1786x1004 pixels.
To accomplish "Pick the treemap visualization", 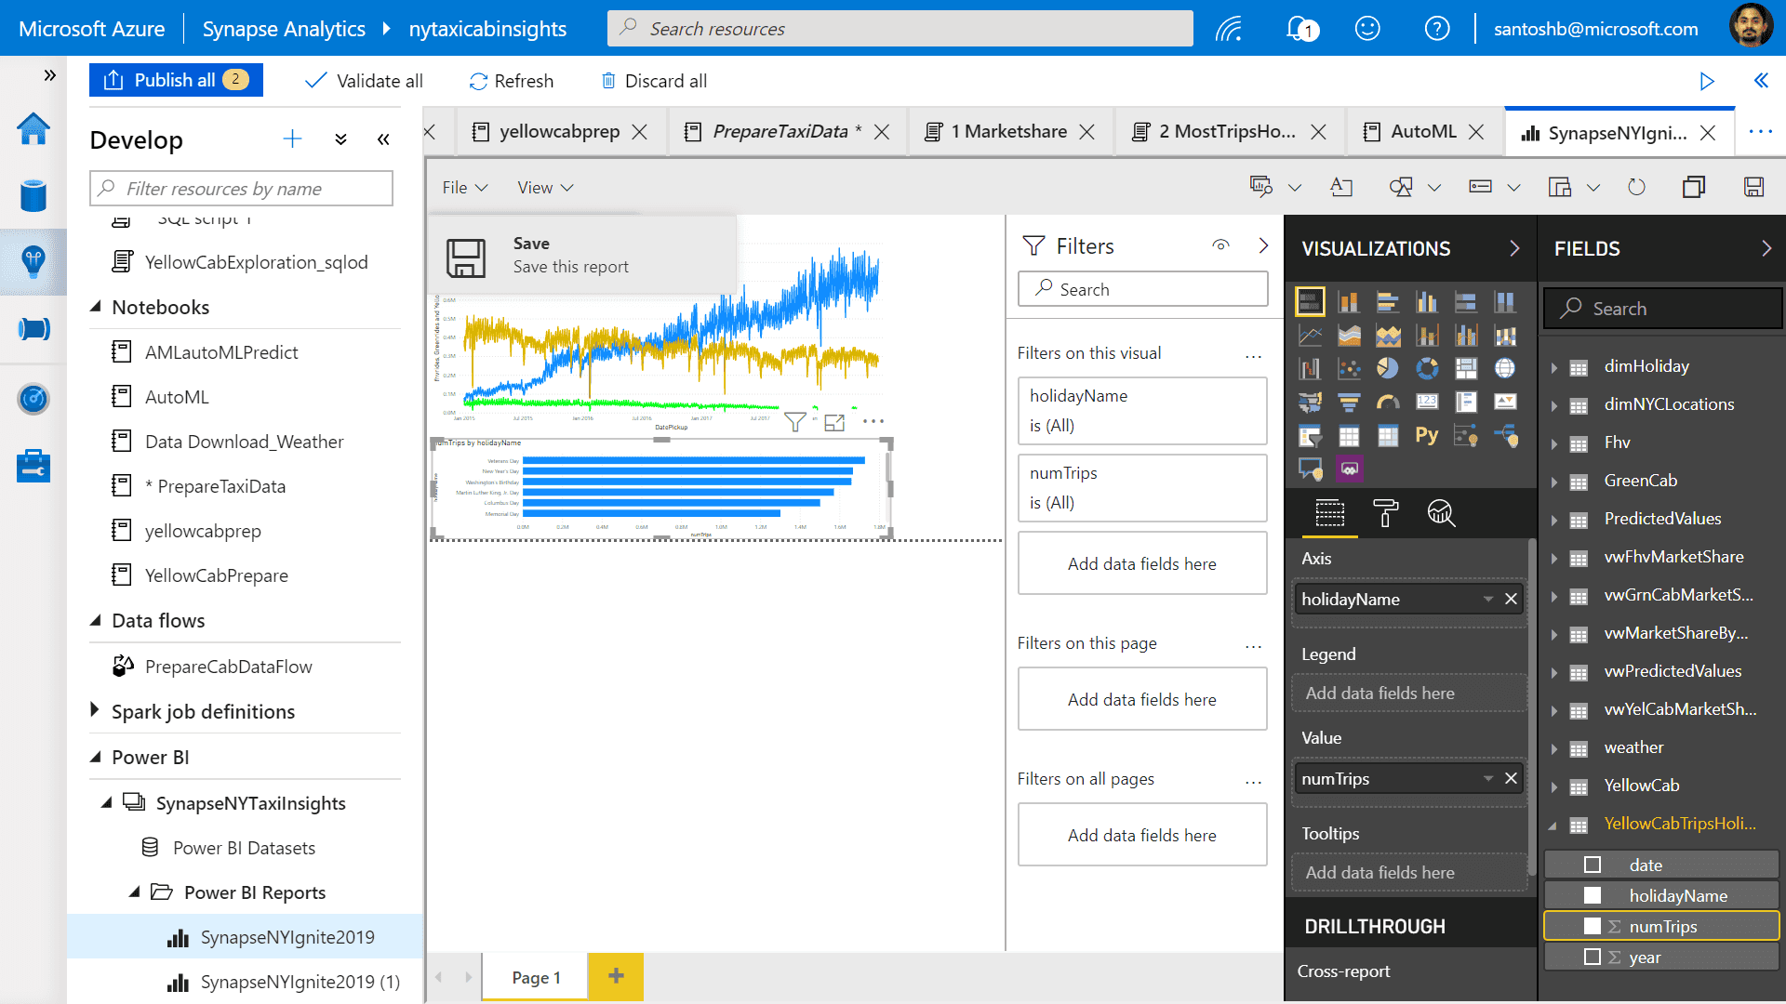I will (x=1466, y=368).
